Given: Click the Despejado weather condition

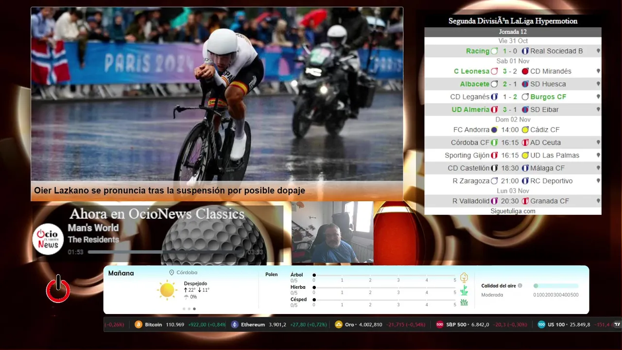Looking at the screenshot, I should (195, 283).
